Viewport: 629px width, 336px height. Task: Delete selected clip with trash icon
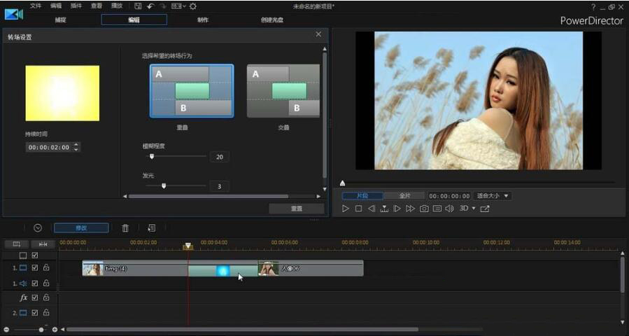pyautogui.click(x=125, y=227)
